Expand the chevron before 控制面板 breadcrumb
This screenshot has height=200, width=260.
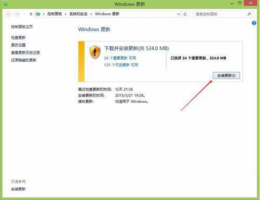44,14
